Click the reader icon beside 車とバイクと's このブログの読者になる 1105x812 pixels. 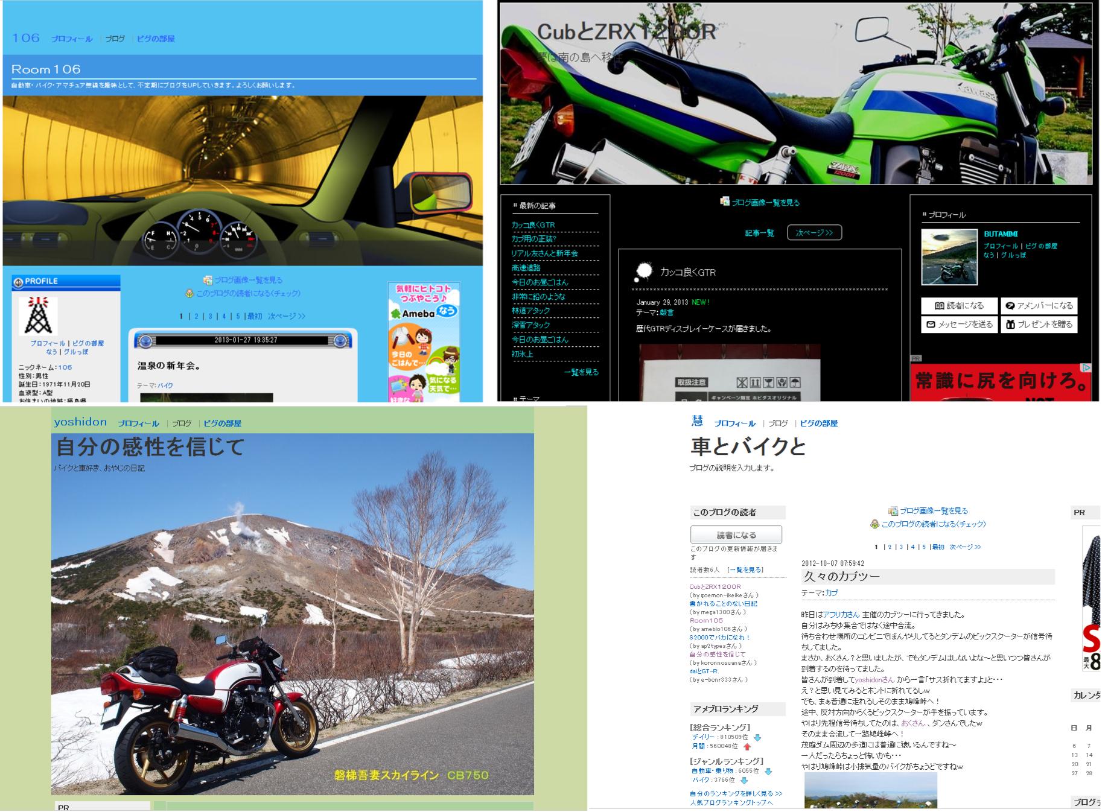(x=874, y=524)
